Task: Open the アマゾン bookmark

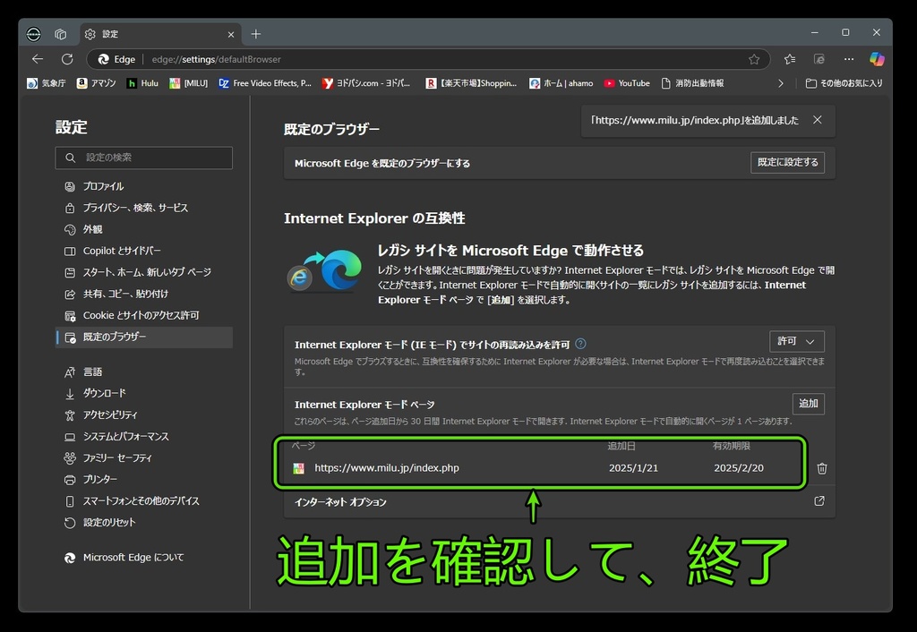Action: pyautogui.click(x=97, y=83)
